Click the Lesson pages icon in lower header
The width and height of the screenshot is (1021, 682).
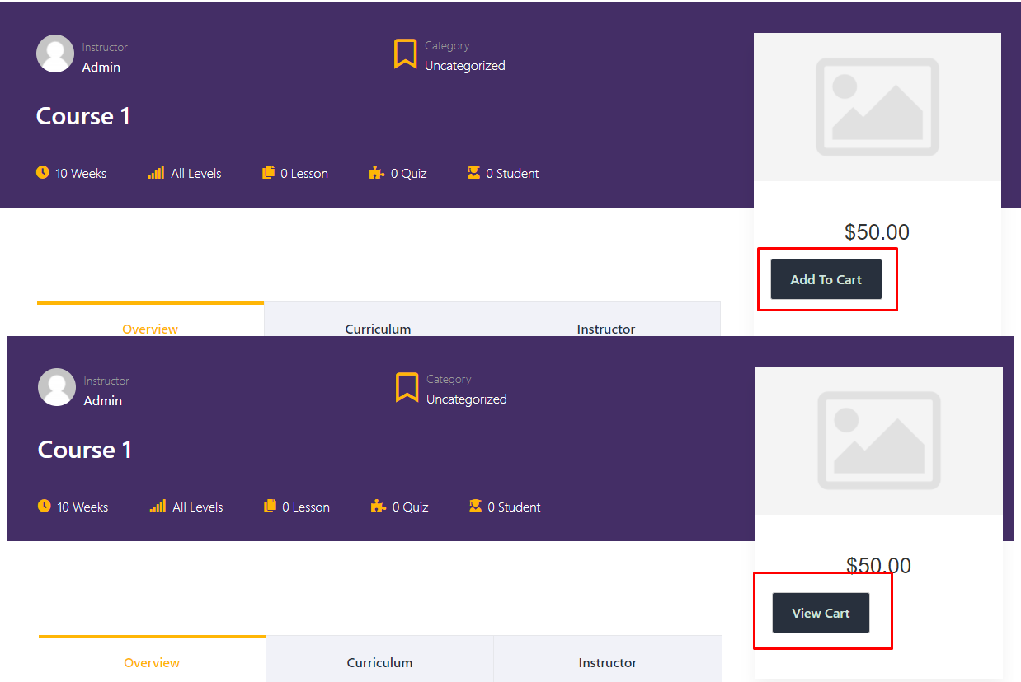270,507
